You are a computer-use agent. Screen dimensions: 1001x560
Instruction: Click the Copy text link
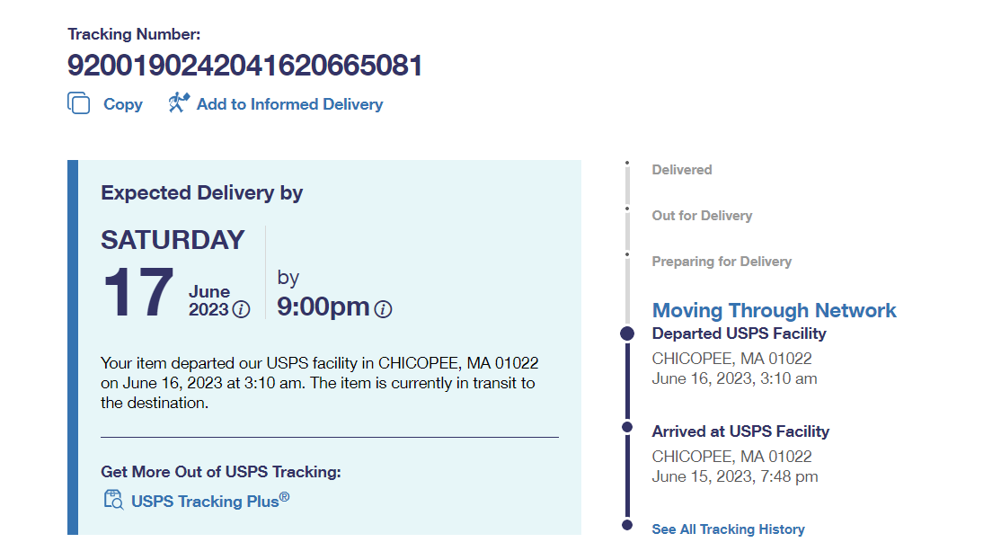[x=123, y=104]
